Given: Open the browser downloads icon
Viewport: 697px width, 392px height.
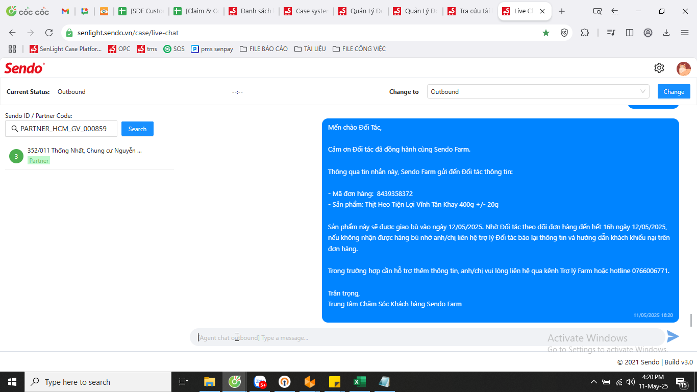Looking at the screenshot, I should pos(666,33).
